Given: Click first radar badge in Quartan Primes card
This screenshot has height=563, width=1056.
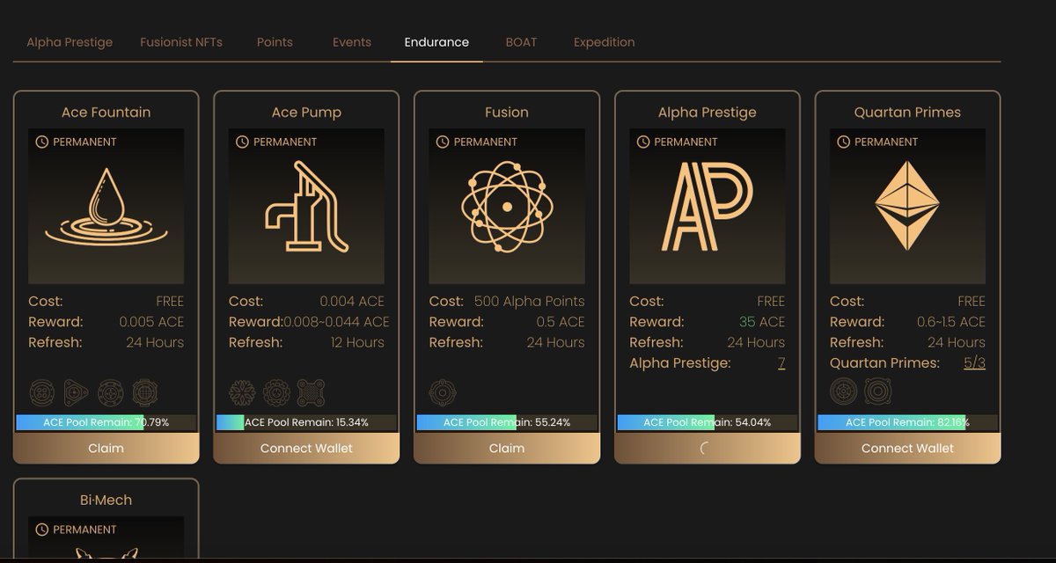Looking at the screenshot, I should pos(843,391).
